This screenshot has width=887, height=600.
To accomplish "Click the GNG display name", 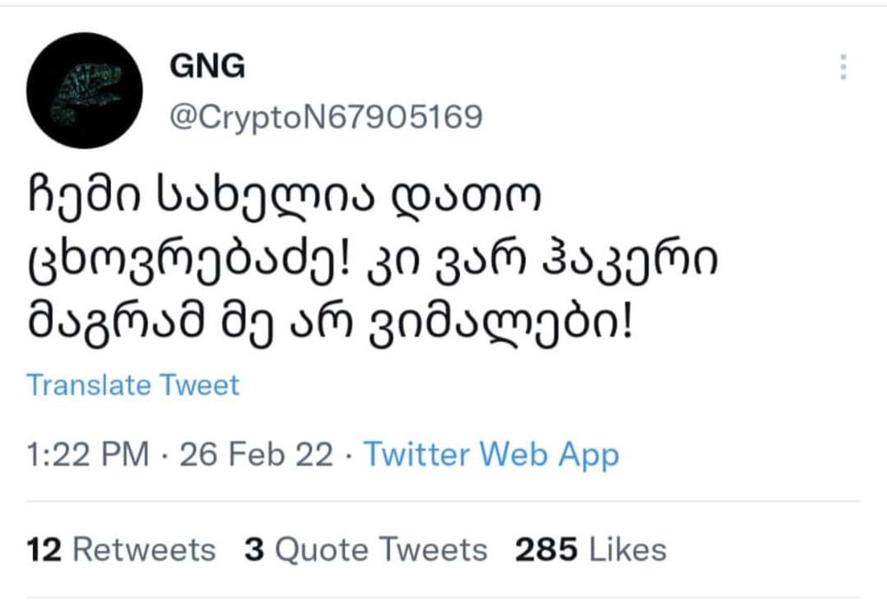I will 207,66.
